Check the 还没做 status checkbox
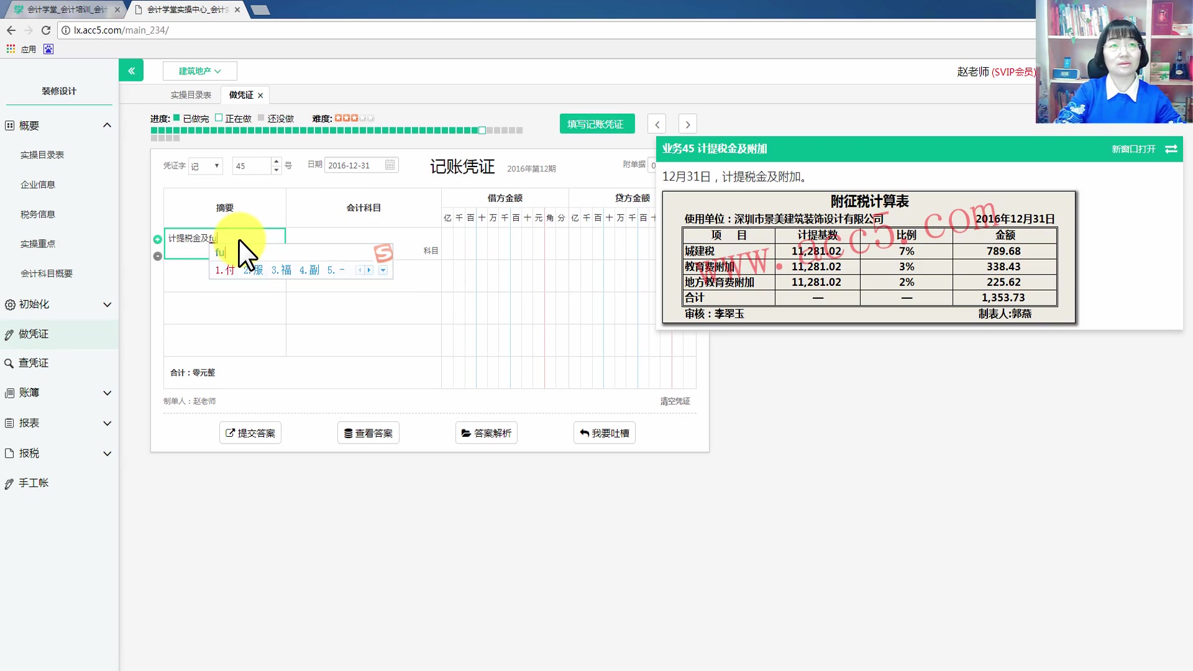Screen dimensions: 1193x671 (x=261, y=117)
